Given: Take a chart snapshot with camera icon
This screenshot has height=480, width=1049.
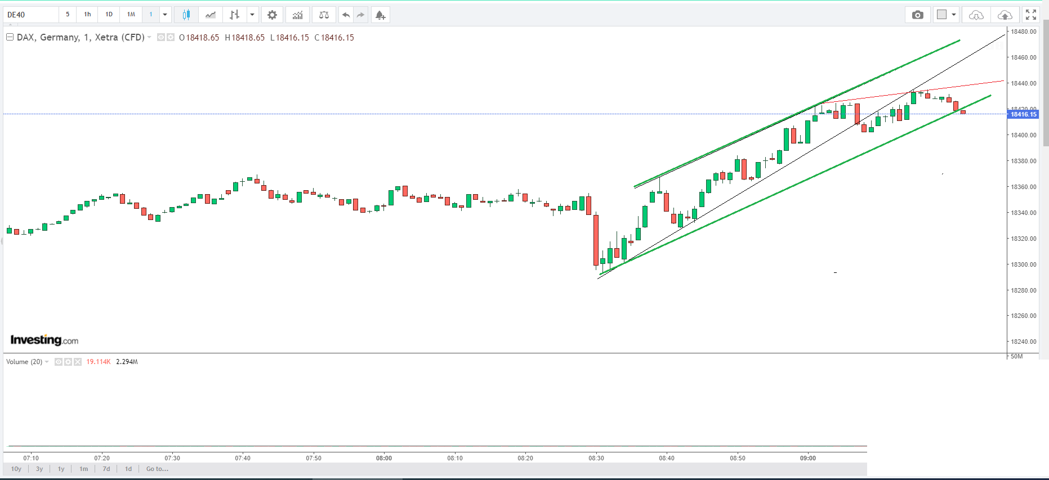Looking at the screenshot, I should [918, 15].
